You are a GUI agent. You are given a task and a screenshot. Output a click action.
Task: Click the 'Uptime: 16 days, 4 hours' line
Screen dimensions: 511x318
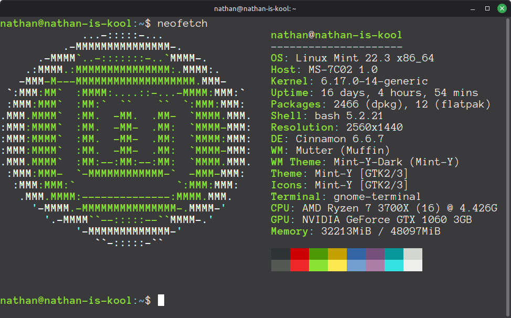375,93
